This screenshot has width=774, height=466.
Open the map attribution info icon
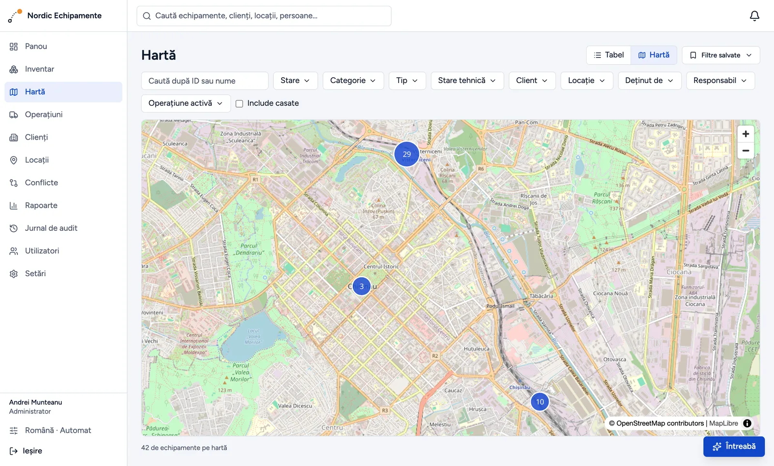[x=747, y=424]
